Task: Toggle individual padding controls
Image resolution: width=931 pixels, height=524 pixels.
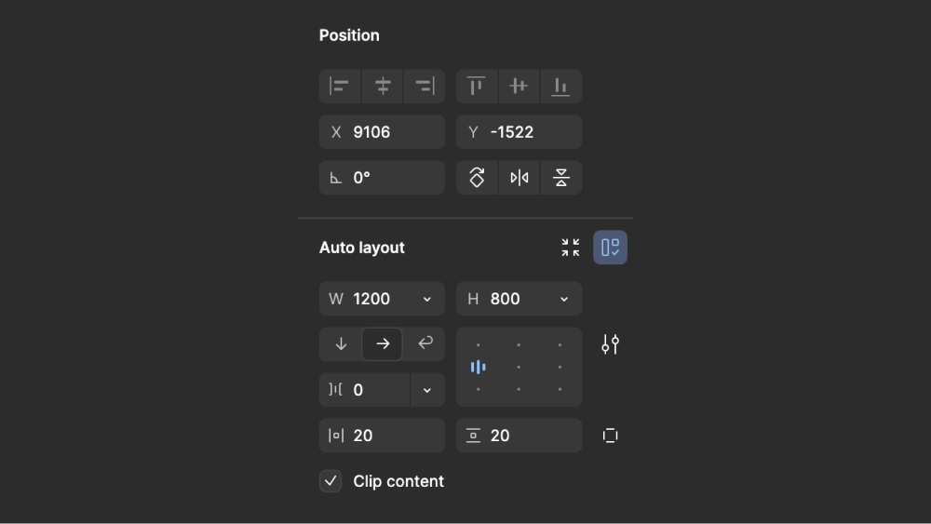Action: pyautogui.click(x=611, y=436)
